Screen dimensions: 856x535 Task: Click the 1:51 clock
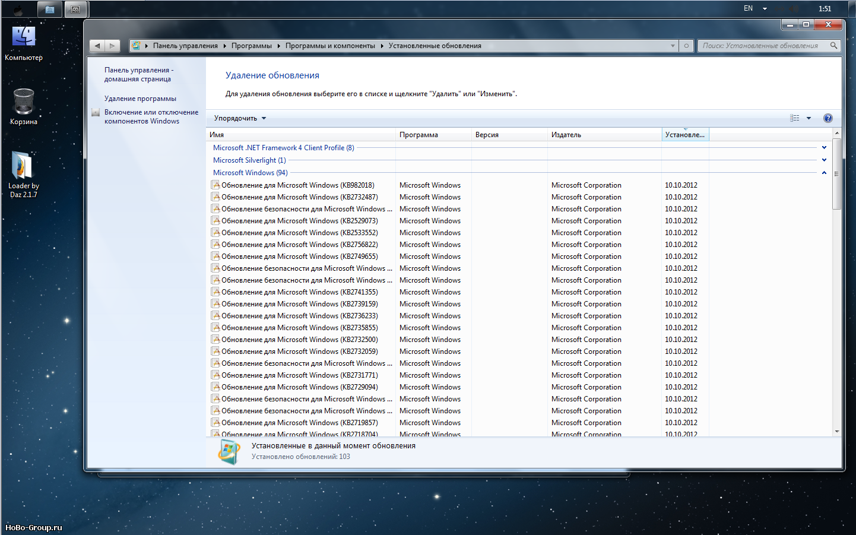click(825, 8)
